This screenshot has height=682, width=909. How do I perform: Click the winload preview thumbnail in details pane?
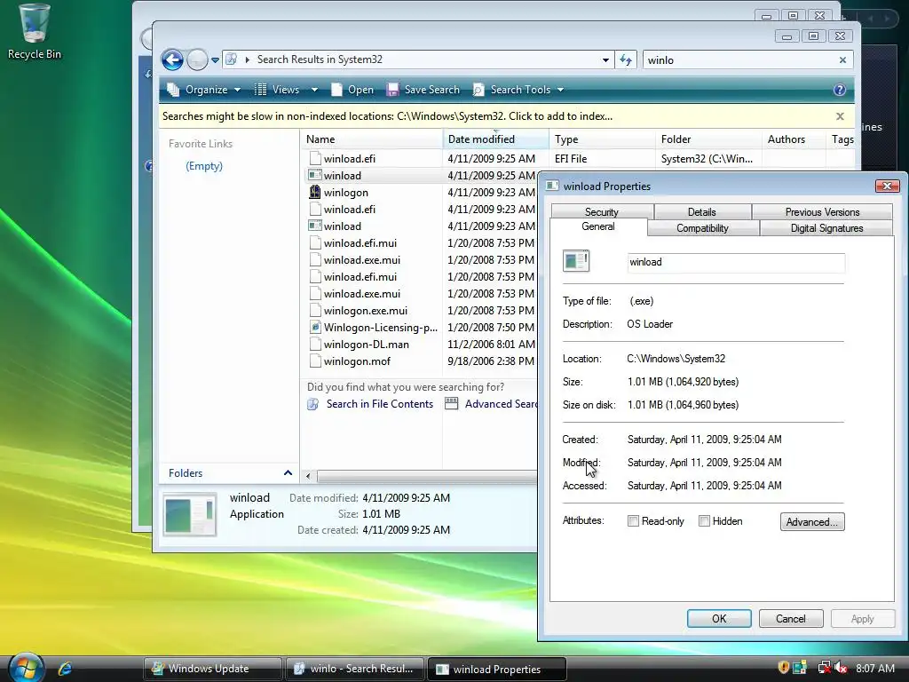190,514
